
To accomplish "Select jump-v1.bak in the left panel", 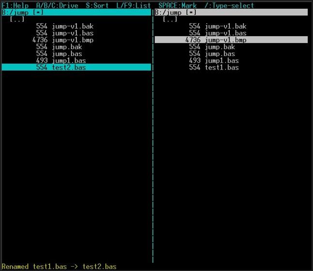I will tap(73, 26).
